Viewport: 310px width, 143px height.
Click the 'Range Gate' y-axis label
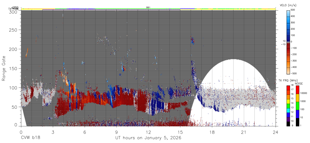click(4, 68)
